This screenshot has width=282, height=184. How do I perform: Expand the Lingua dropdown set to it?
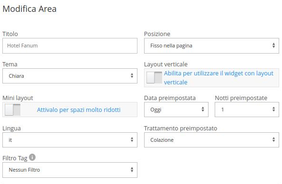pos(70,140)
